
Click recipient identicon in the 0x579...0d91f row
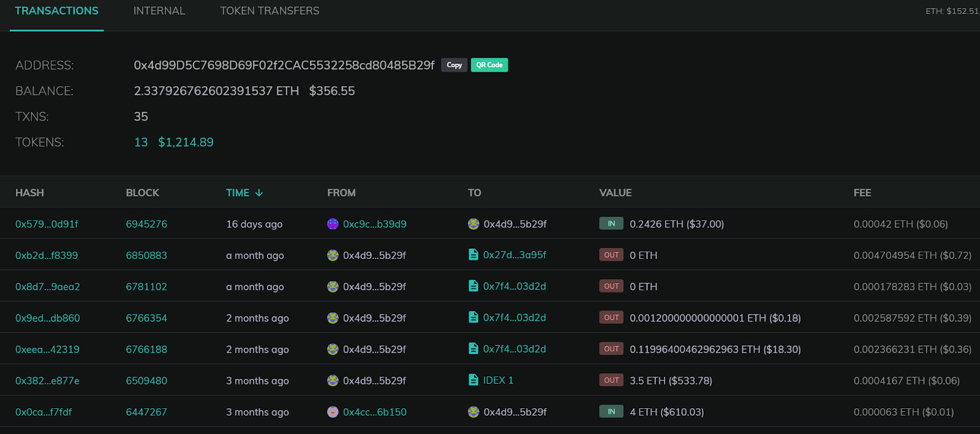point(473,224)
